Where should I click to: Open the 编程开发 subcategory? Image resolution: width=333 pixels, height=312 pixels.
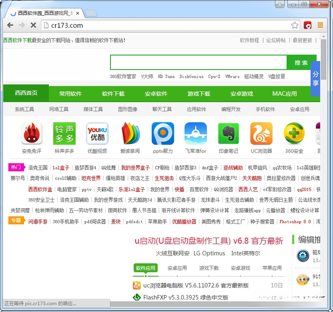coord(231,109)
